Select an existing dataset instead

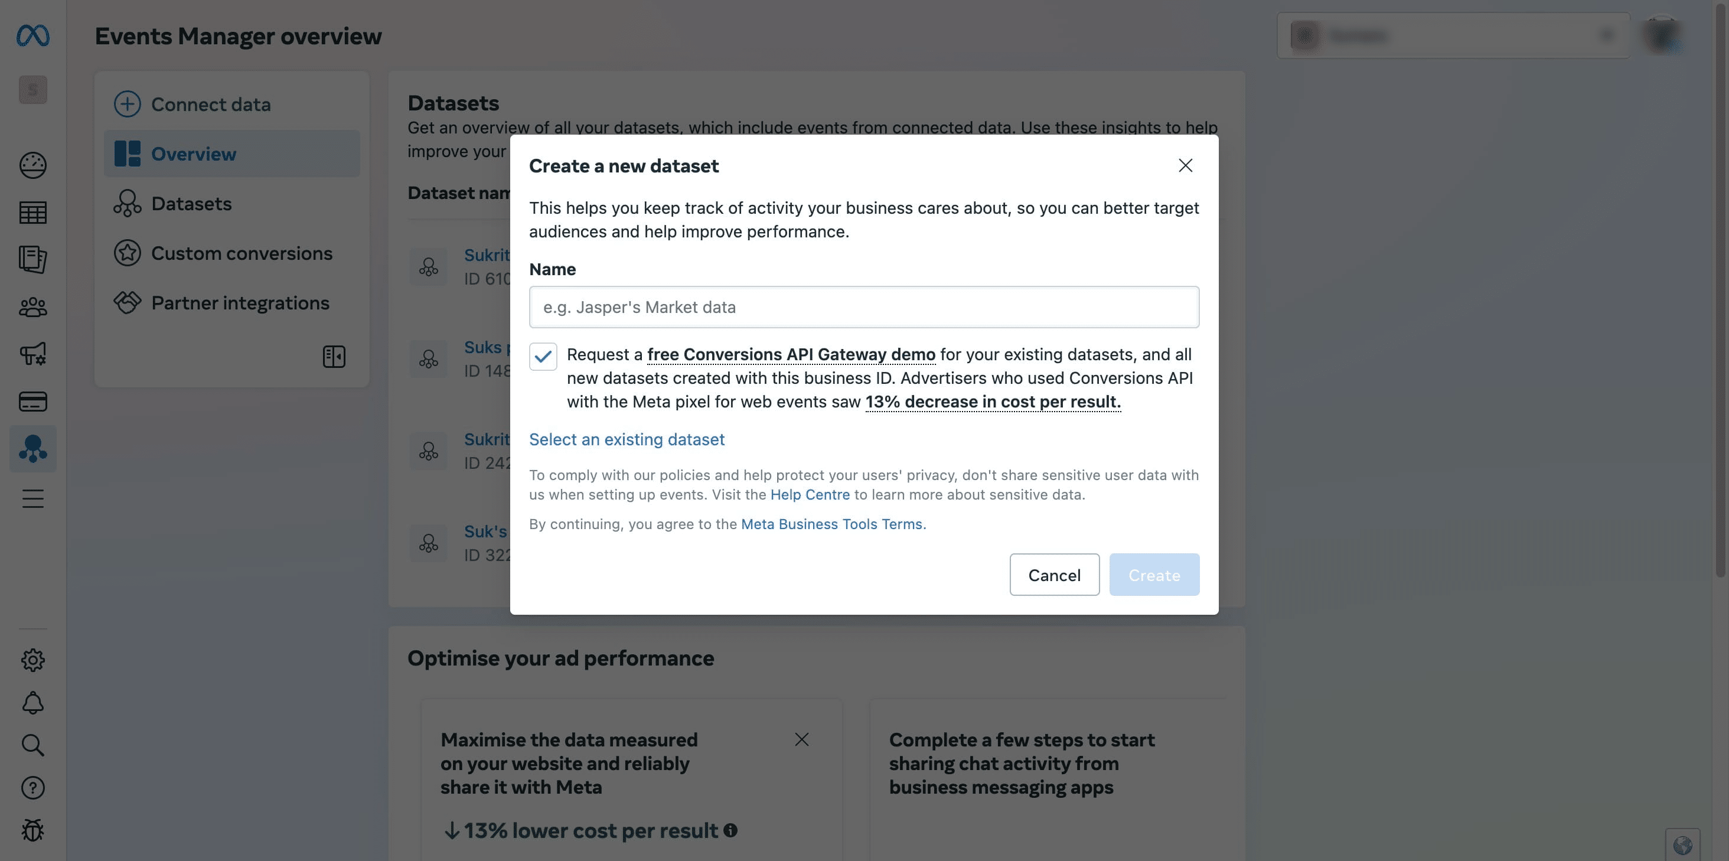(x=626, y=439)
